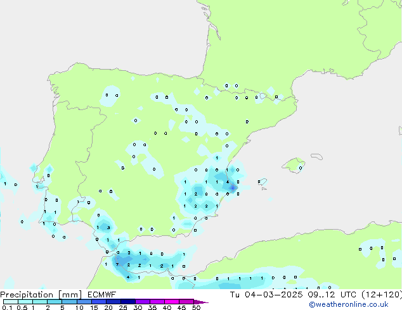
Task: Pick the 40–45 mm magenta legend swatch
Action: point(172,302)
